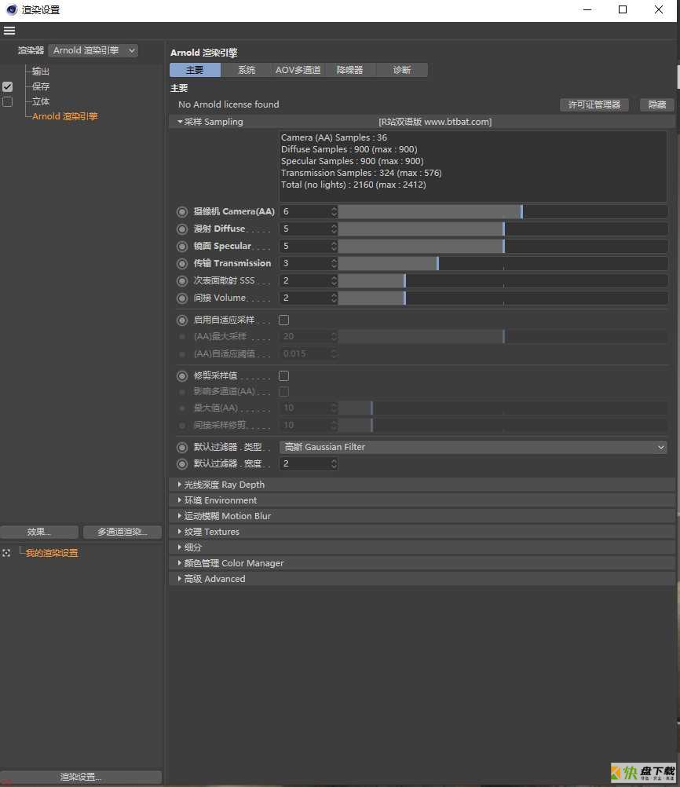Screen dimensions: 680x787
Task: Expand the 颜色管理 Color Manager section
Action: coord(422,563)
